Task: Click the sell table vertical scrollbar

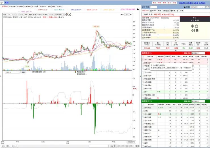Action: pyautogui.click(x=209, y=127)
